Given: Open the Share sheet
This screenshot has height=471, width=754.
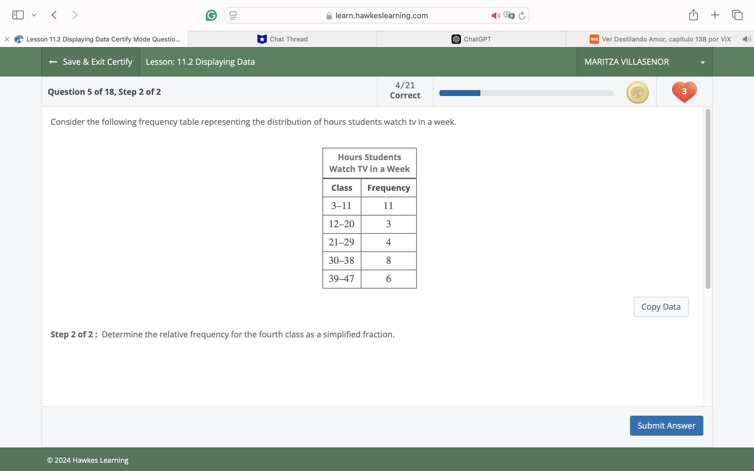Looking at the screenshot, I should click(x=693, y=15).
